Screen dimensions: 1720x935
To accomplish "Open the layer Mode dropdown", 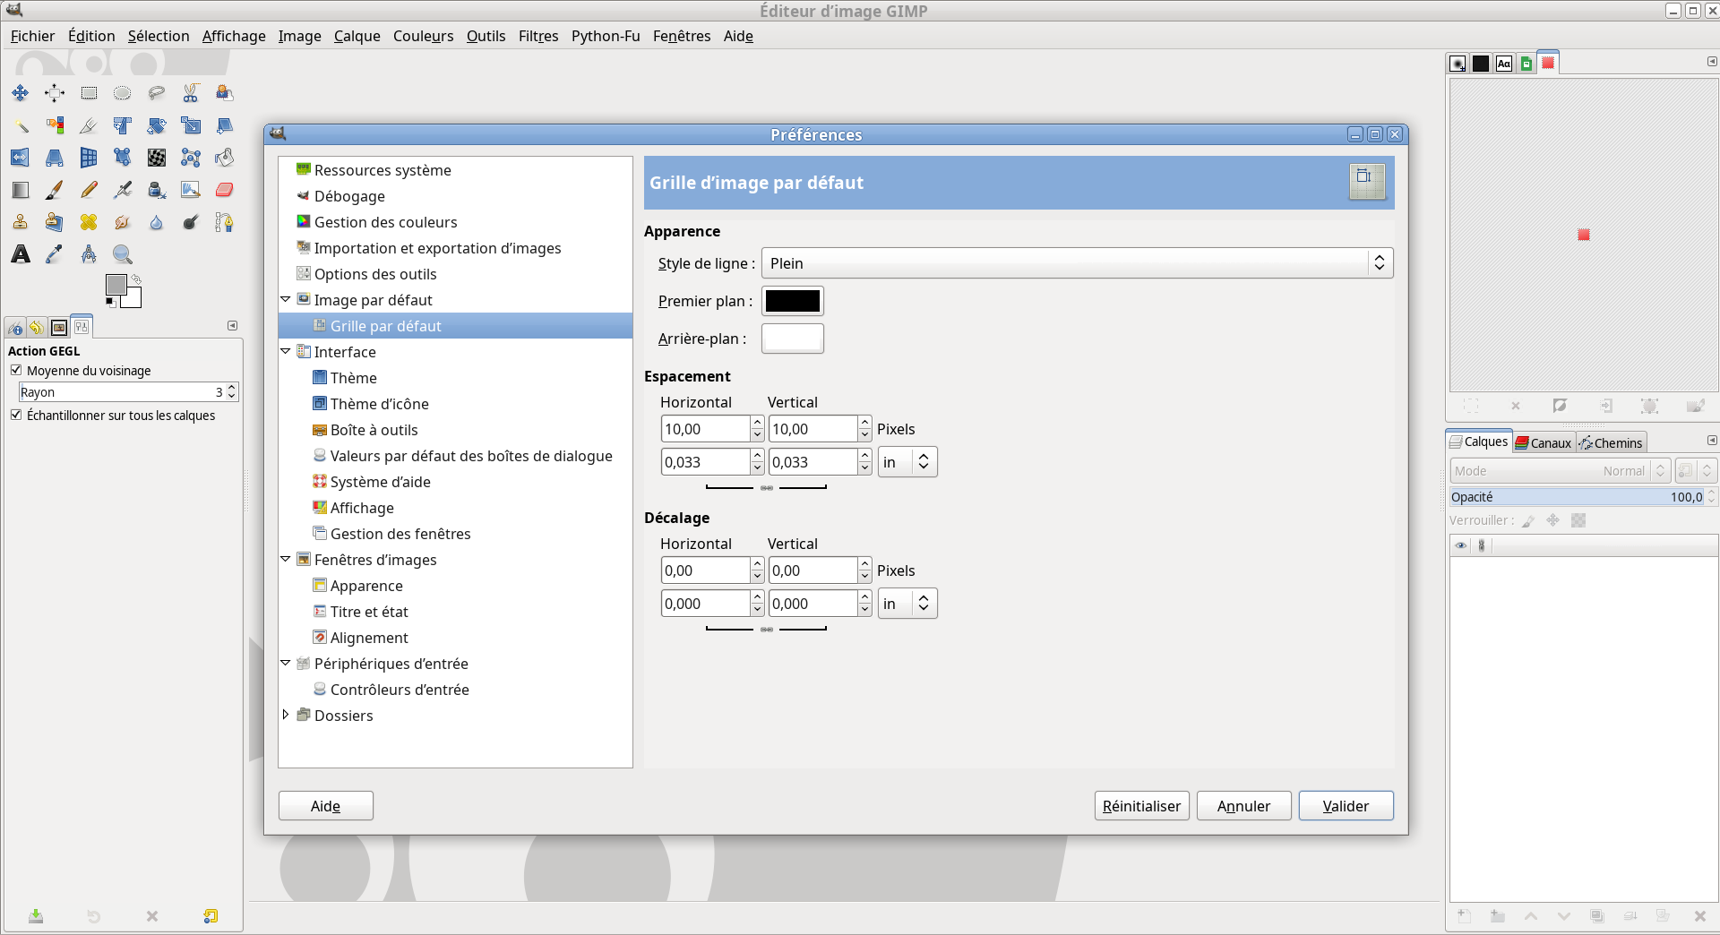I will [1560, 471].
